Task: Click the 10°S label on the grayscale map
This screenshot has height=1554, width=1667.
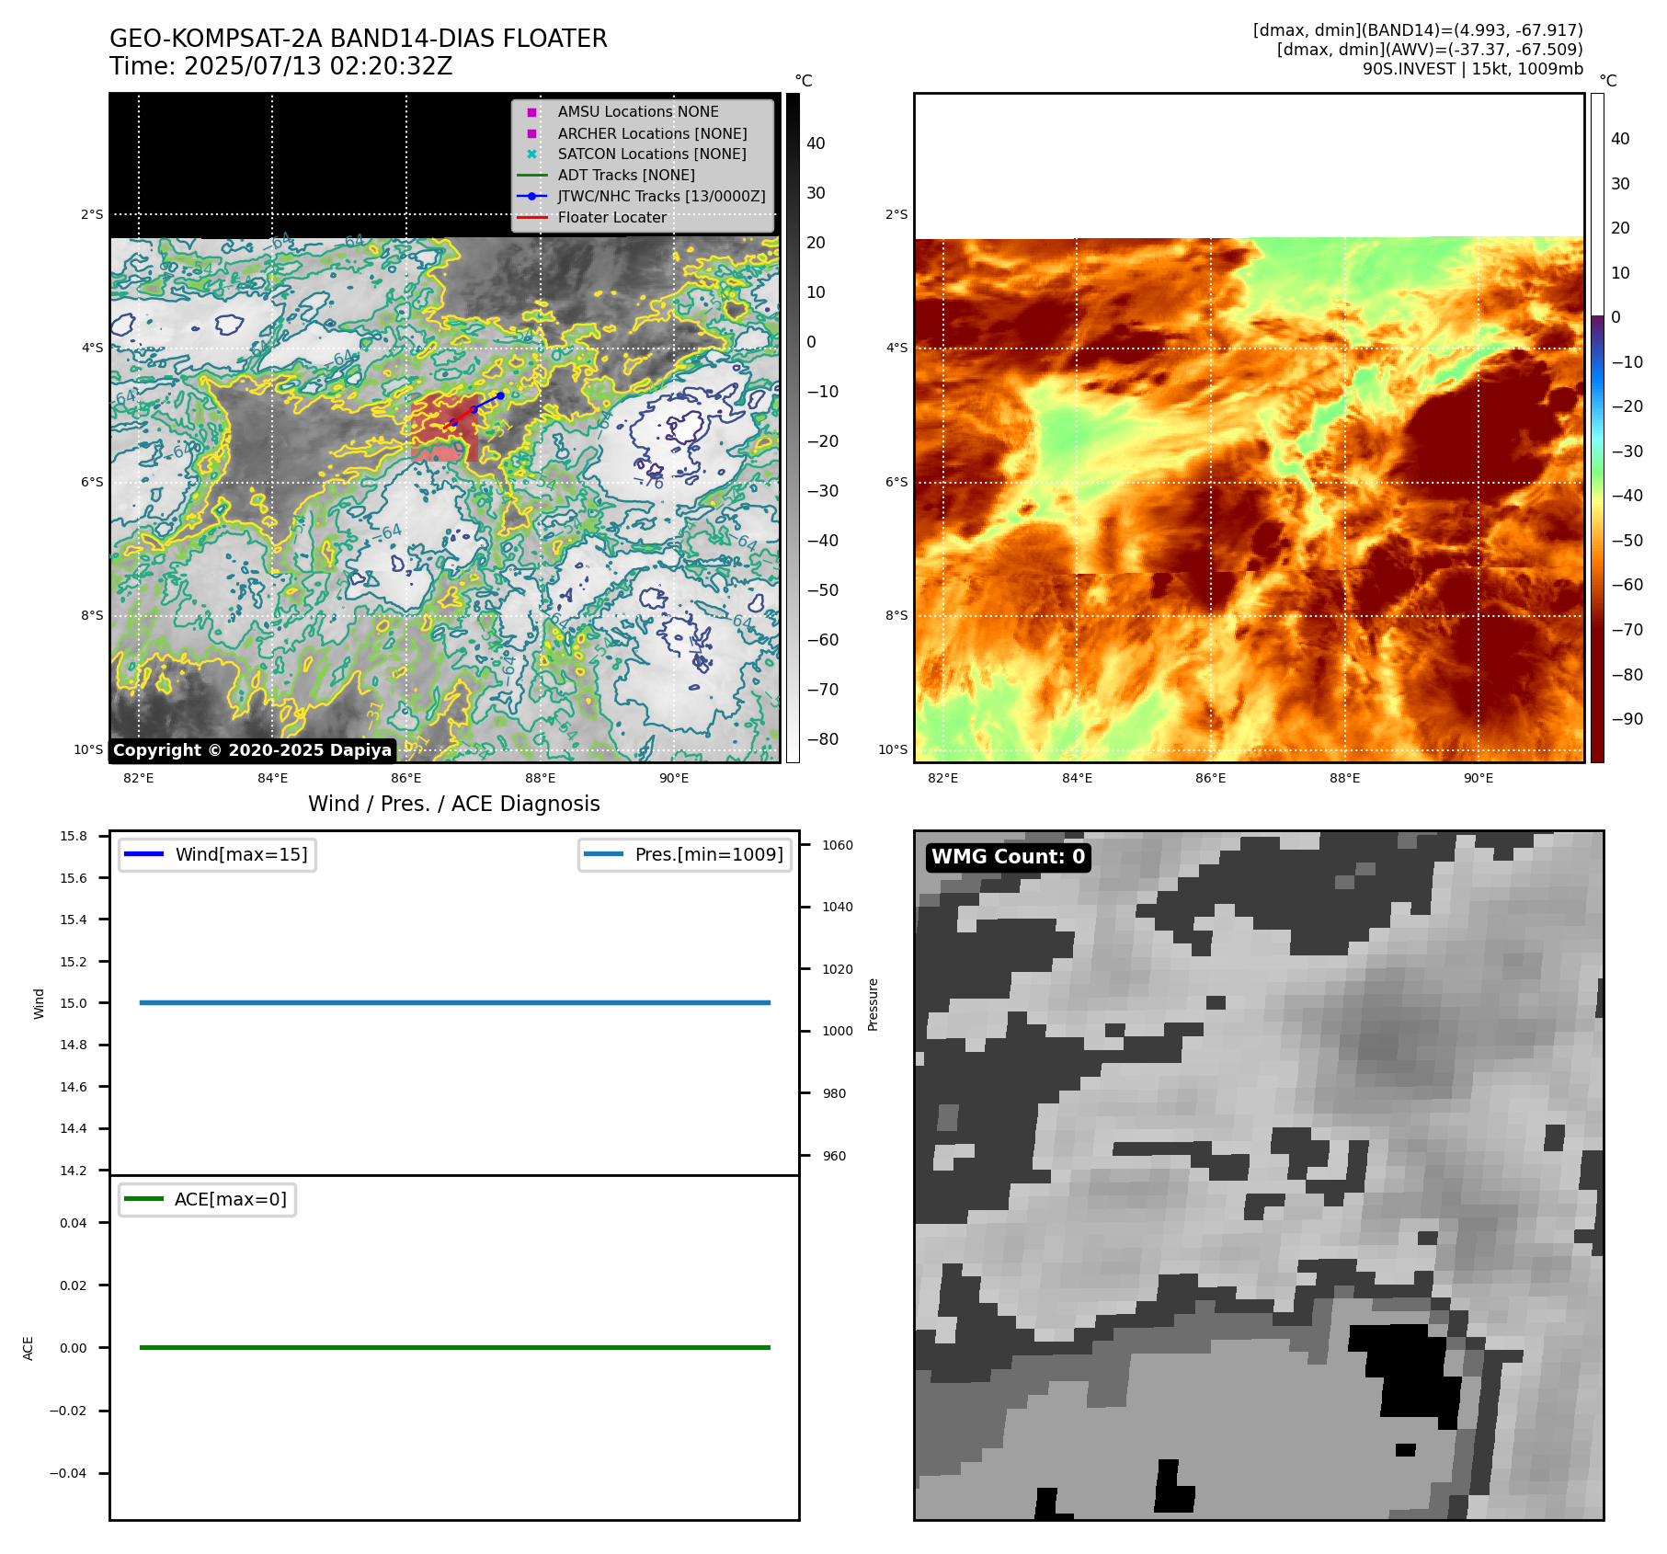Action: (88, 749)
